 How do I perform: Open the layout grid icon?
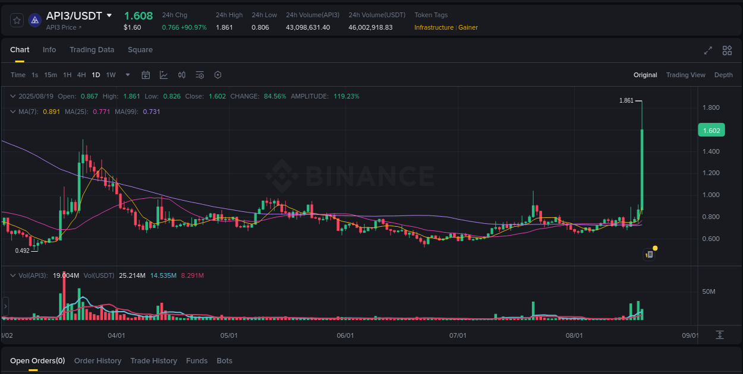726,51
